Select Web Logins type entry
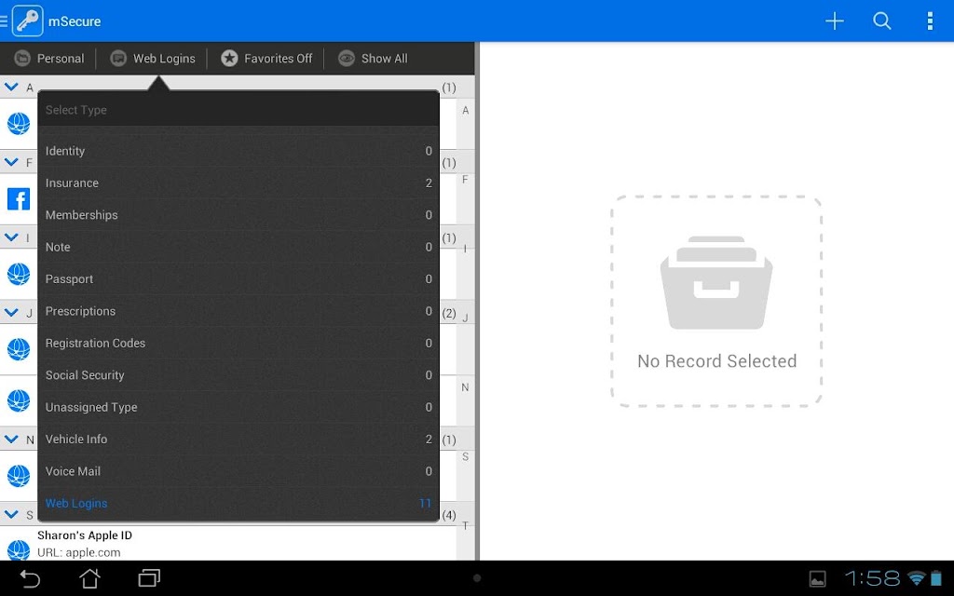Viewport: 954px width, 596px height. point(238,504)
